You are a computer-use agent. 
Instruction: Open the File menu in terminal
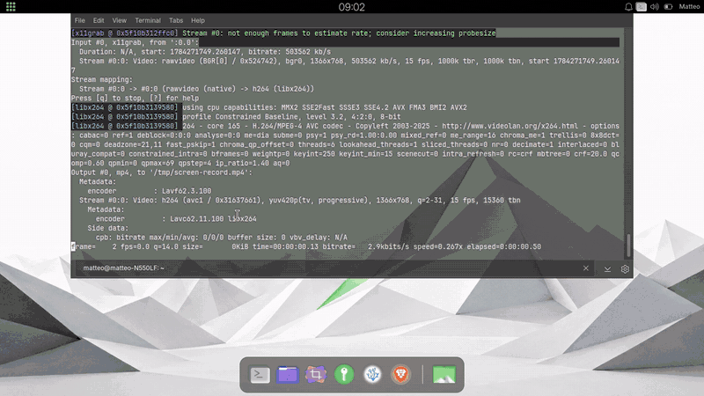tap(80, 20)
